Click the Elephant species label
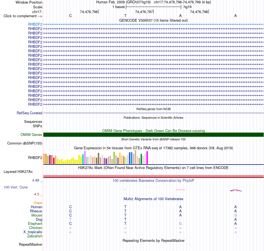Viewport: 264px width, 251px height. coord(35,224)
